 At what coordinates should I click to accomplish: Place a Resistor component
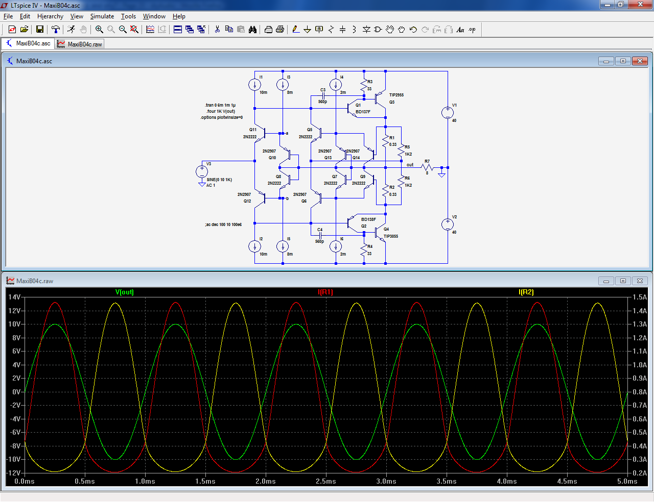click(x=331, y=30)
